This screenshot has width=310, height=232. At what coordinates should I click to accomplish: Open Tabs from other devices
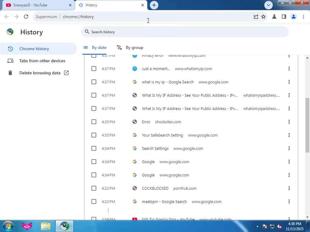(x=38, y=61)
